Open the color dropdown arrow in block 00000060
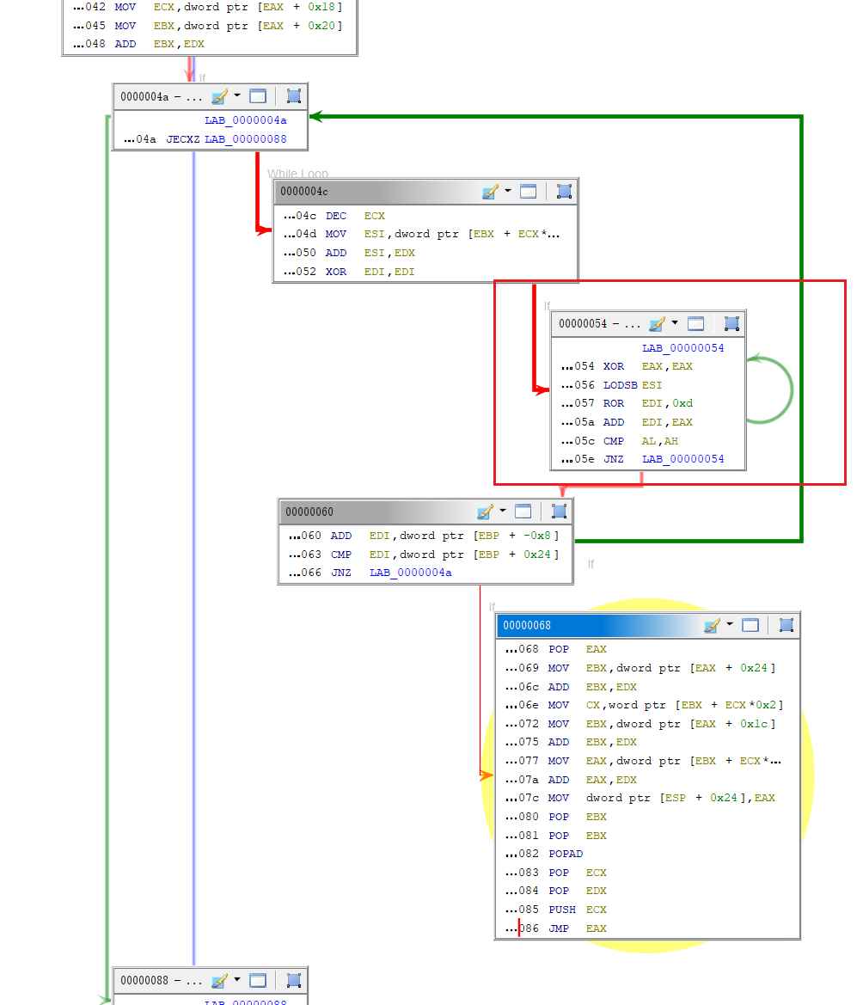 (x=503, y=512)
